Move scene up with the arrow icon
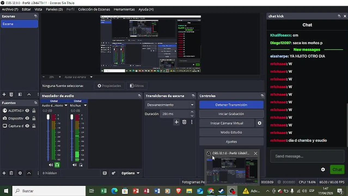This screenshot has width=348, height=196. [29, 94]
